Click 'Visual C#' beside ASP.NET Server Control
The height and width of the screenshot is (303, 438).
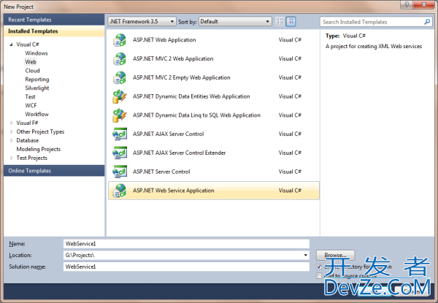[x=290, y=172]
